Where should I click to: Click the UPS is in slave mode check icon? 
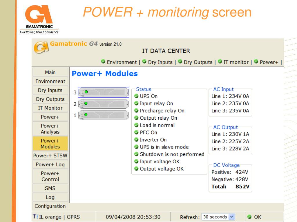click(x=136, y=147)
